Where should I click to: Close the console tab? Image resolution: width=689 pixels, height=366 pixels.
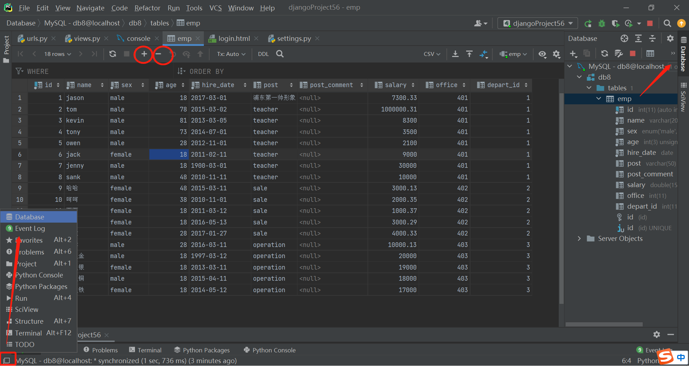click(157, 38)
